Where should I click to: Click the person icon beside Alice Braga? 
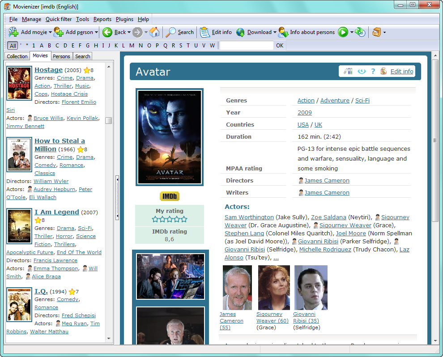click(x=28, y=276)
